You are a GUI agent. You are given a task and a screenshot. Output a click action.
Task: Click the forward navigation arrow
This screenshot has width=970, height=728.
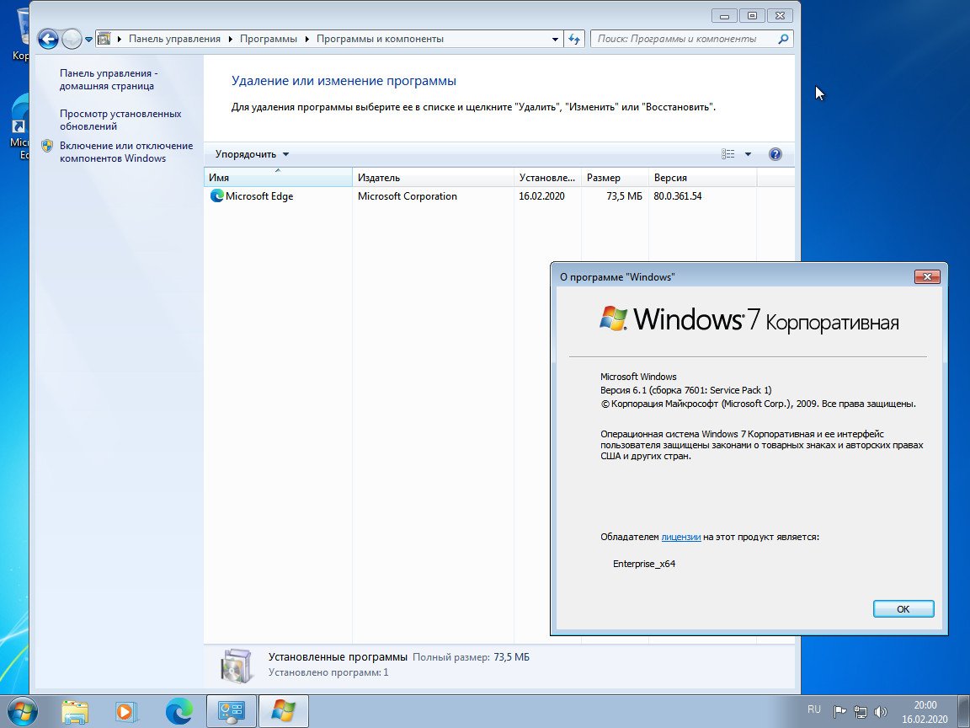(72, 39)
